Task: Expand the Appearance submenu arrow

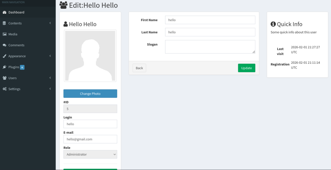Action: [x=50, y=56]
